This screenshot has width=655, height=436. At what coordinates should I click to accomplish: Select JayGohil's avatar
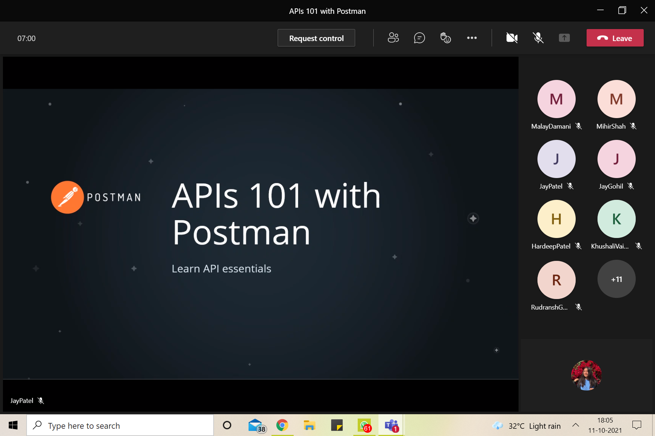click(616, 159)
